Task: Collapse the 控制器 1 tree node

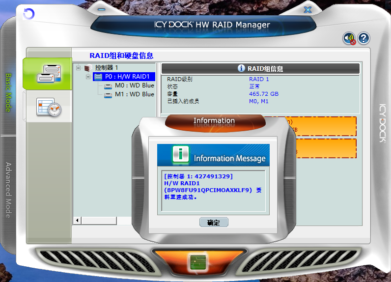Action: click(x=79, y=68)
